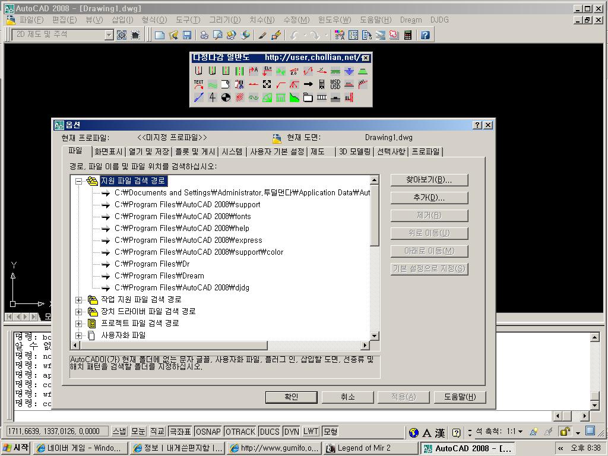Select C:\Program Files\AutoCAD 2008\express path
The width and height of the screenshot is (608, 456).
click(x=188, y=240)
